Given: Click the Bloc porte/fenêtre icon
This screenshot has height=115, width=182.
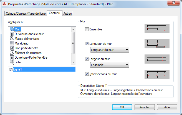Looking at the screenshot, I should click(x=12, y=48).
